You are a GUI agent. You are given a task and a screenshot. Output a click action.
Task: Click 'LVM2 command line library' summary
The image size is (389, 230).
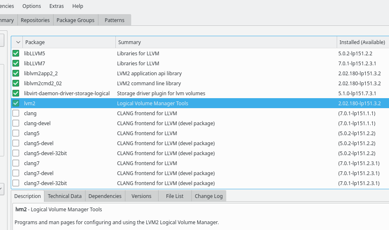(149, 83)
